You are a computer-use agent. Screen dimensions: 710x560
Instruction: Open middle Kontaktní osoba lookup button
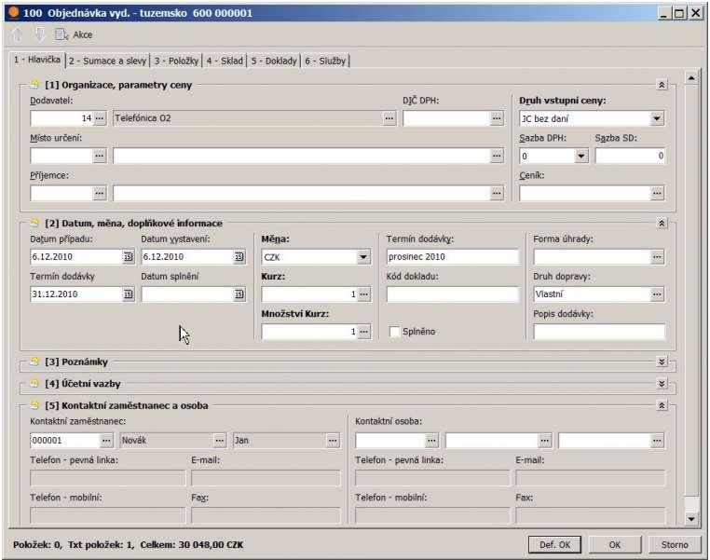pos(545,441)
